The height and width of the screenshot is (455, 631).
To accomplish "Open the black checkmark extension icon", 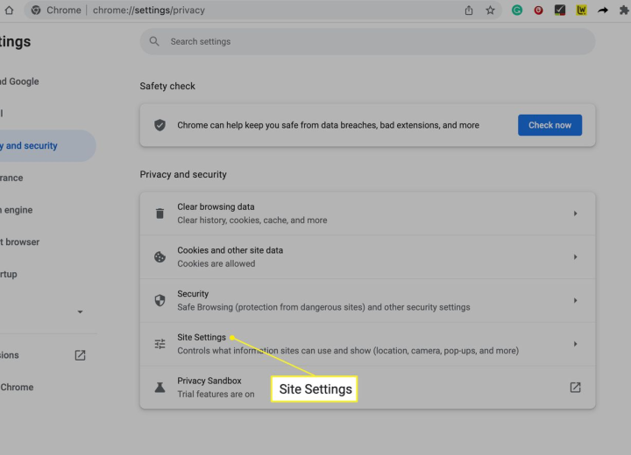I will [x=560, y=10].
